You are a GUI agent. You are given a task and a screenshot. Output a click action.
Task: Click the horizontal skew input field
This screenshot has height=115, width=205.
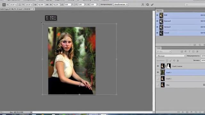coord(81,4)
